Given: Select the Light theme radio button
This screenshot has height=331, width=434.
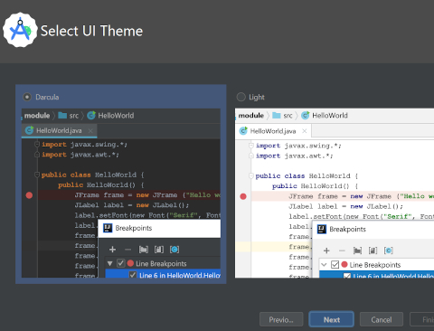Looking at the screenshot, I should point(241,97).
